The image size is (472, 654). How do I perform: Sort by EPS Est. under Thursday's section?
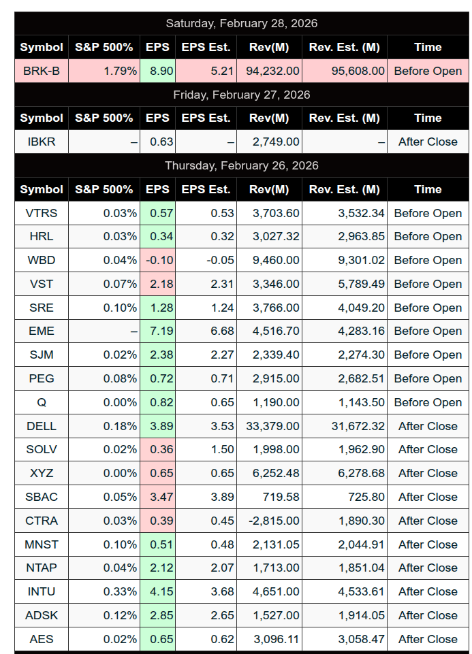coord(206,189)
